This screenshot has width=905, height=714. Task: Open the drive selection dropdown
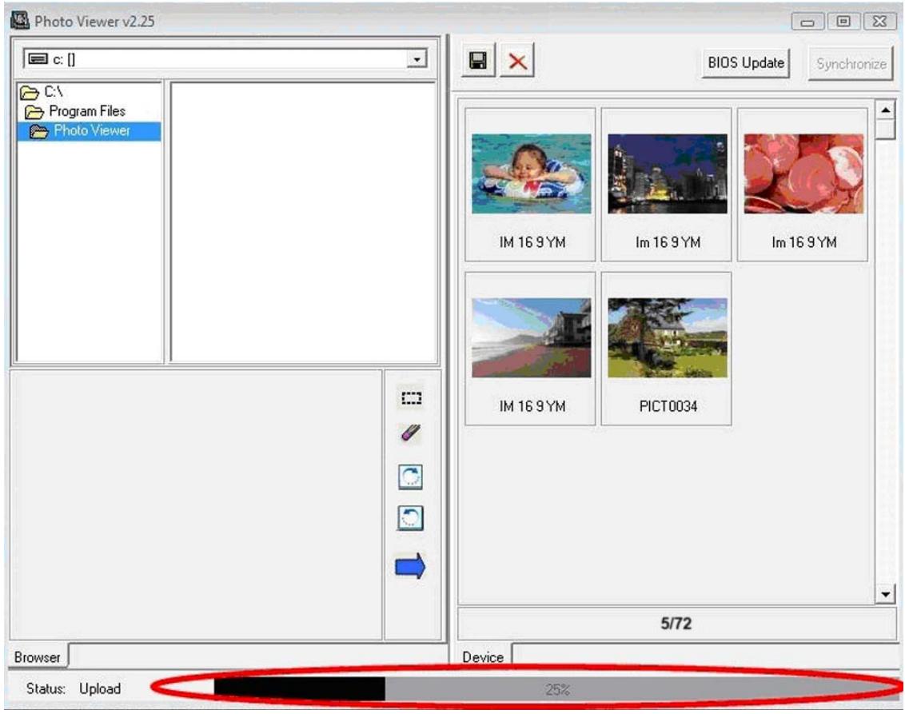(x=417, y=60)
